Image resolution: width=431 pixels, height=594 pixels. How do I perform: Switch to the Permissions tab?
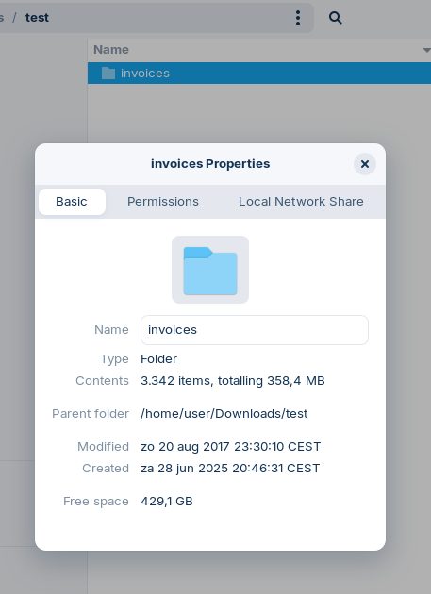(163, 202)
